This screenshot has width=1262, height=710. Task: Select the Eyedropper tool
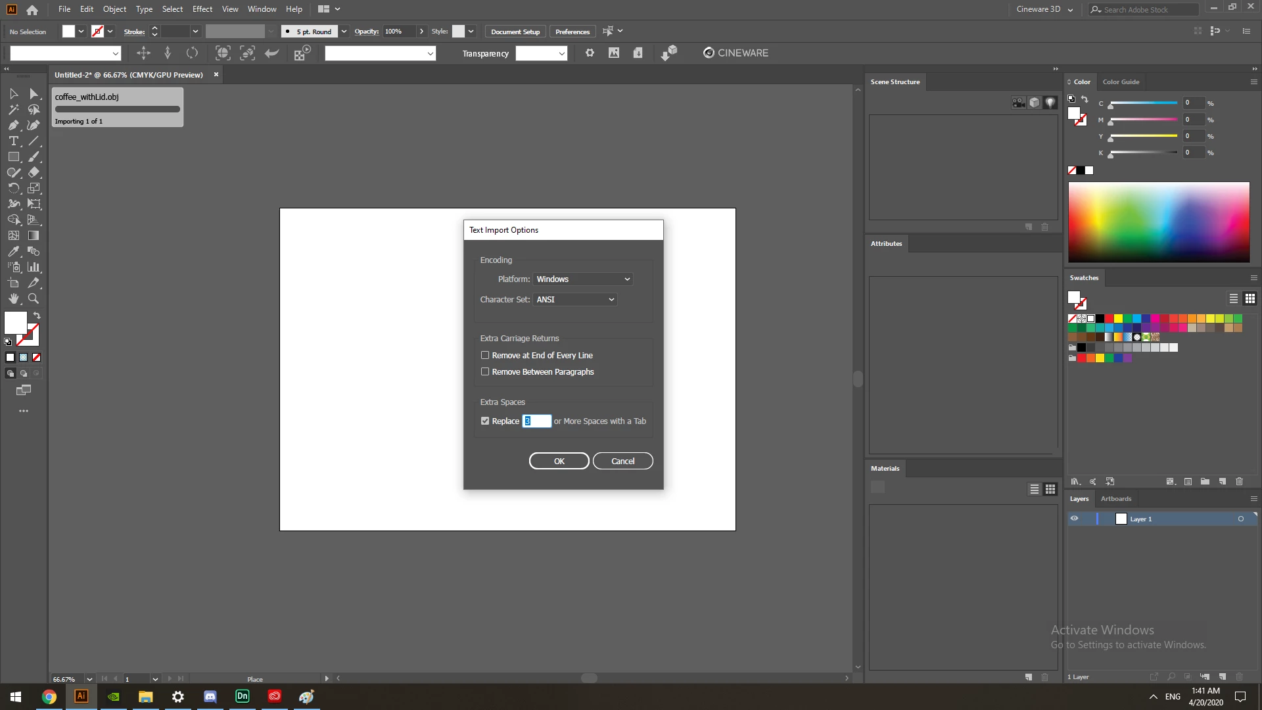(13, 251)
